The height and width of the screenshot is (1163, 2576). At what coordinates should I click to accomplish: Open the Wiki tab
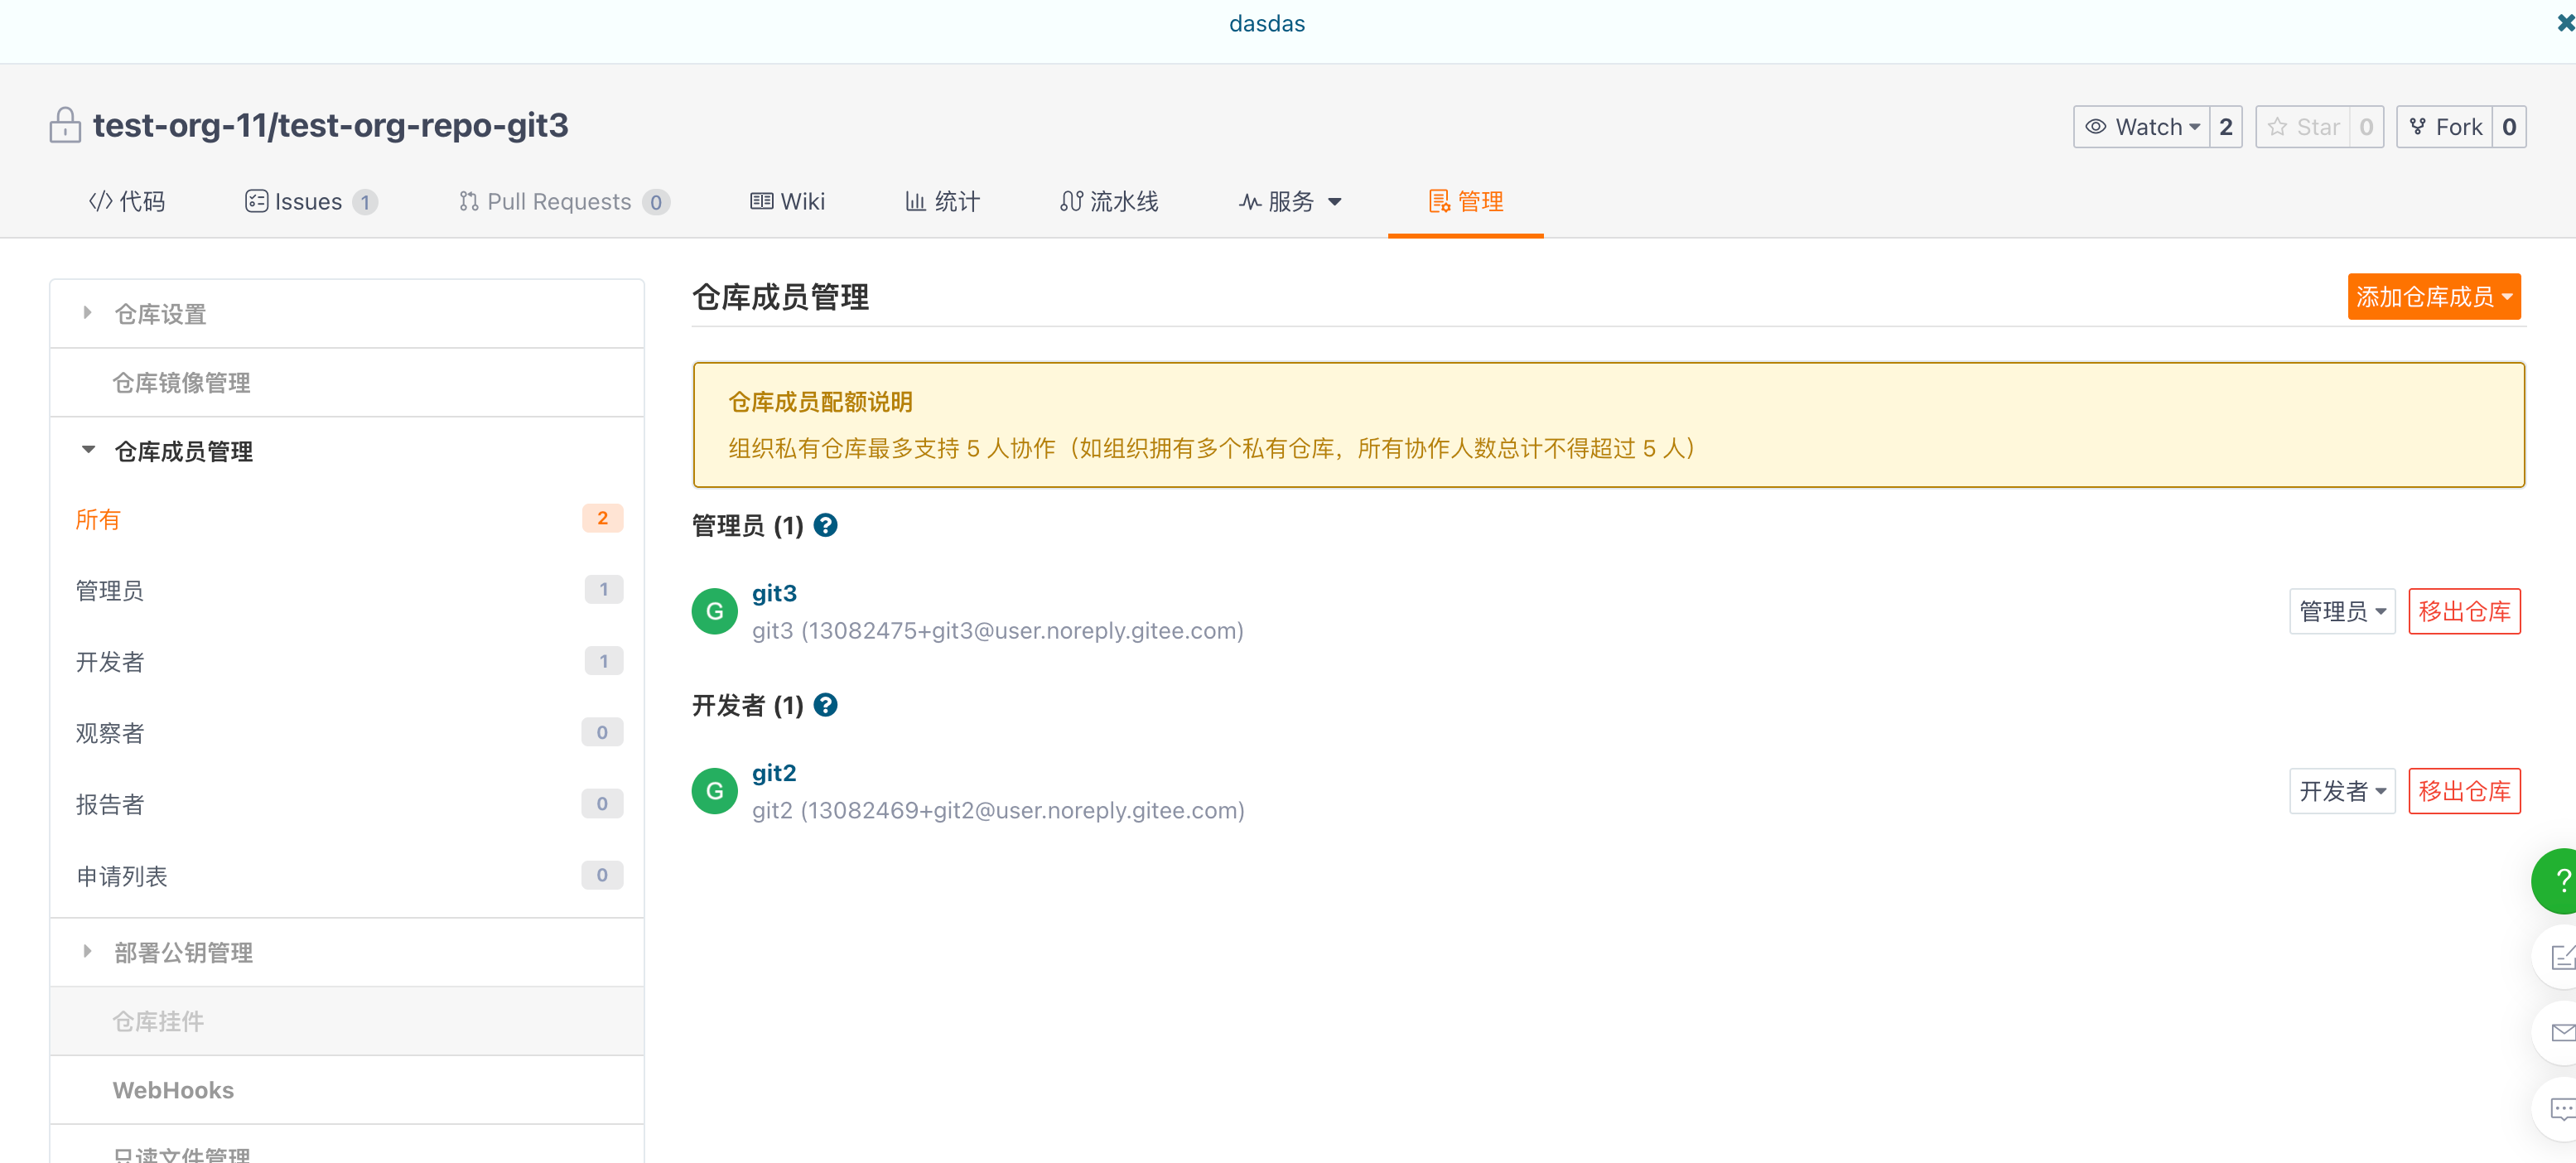[787, 201]
